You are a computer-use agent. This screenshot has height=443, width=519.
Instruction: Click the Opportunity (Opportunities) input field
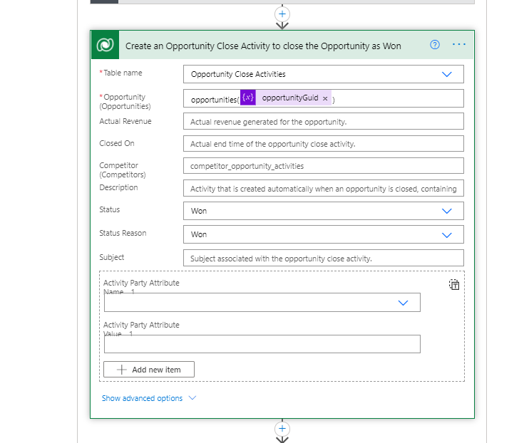pyautogui.click(x=324, y=98)
